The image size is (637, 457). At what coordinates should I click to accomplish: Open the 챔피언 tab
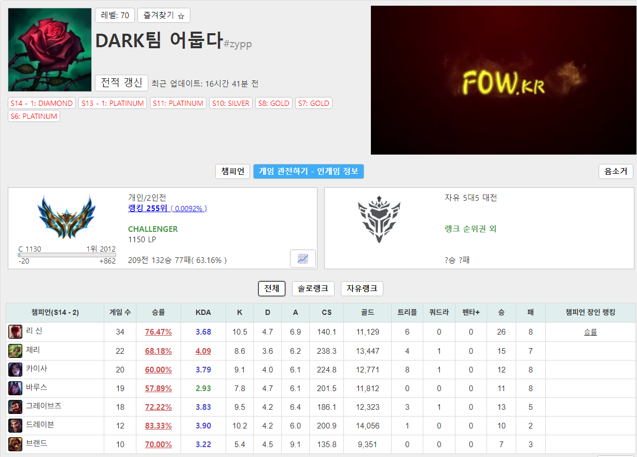coord(233,171)
